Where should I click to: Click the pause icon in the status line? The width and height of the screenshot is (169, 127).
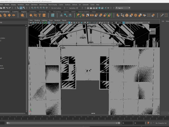pyautogui.click(x=108, y=8)
